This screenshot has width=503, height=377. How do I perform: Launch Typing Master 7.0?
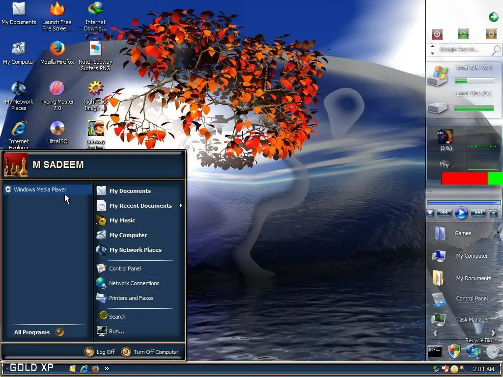pos(57,96)
